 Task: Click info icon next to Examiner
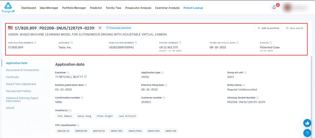68,73
